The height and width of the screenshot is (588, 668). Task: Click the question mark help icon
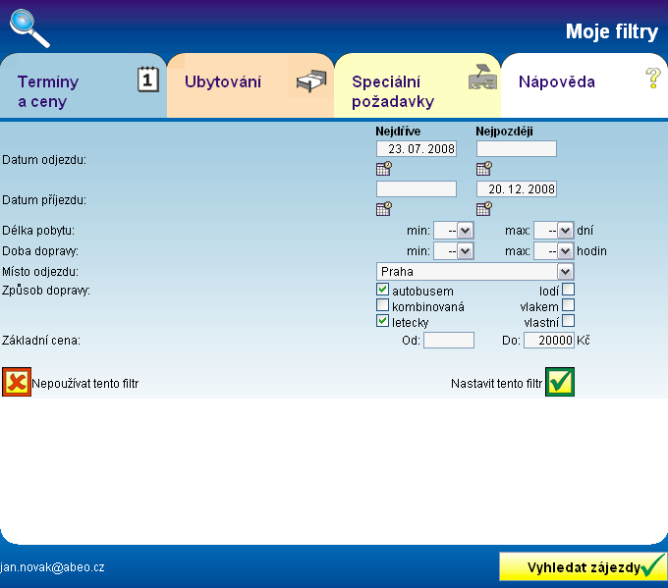(x=652, y=79)
